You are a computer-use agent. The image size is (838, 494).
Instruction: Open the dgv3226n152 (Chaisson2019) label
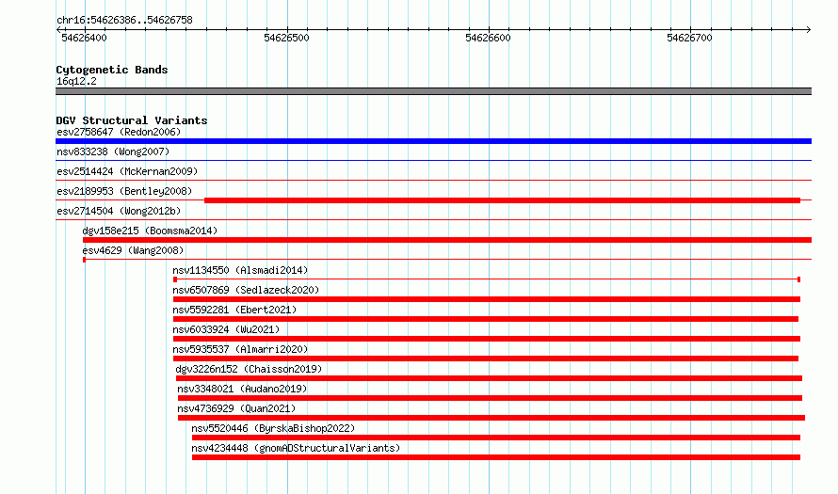pyautogui.click(x=250, y=369)
